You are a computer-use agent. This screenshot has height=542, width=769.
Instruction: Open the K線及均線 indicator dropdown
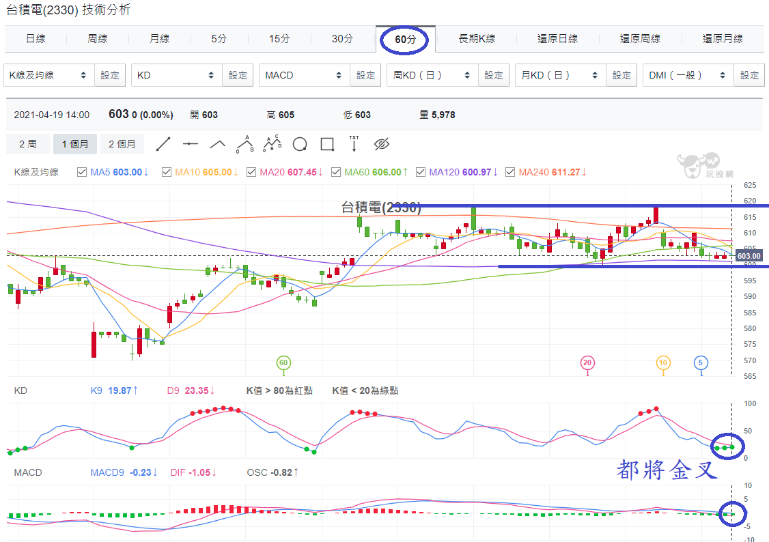point(49,75)
